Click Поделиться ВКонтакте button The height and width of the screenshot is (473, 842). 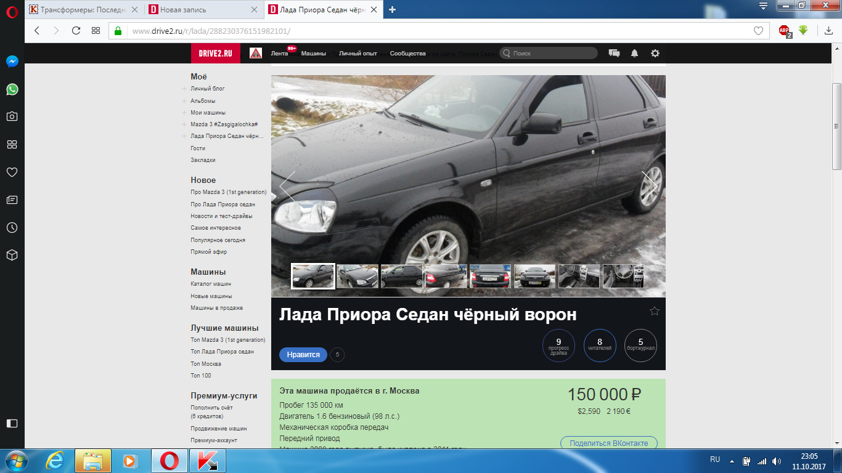click(609, 443)
